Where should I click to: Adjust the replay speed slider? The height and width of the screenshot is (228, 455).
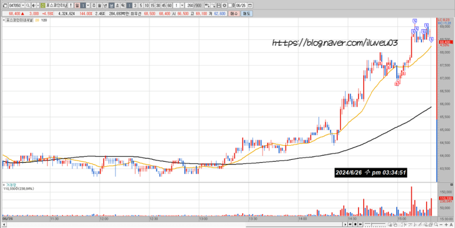pyautogui.click(x=375, y=224)
